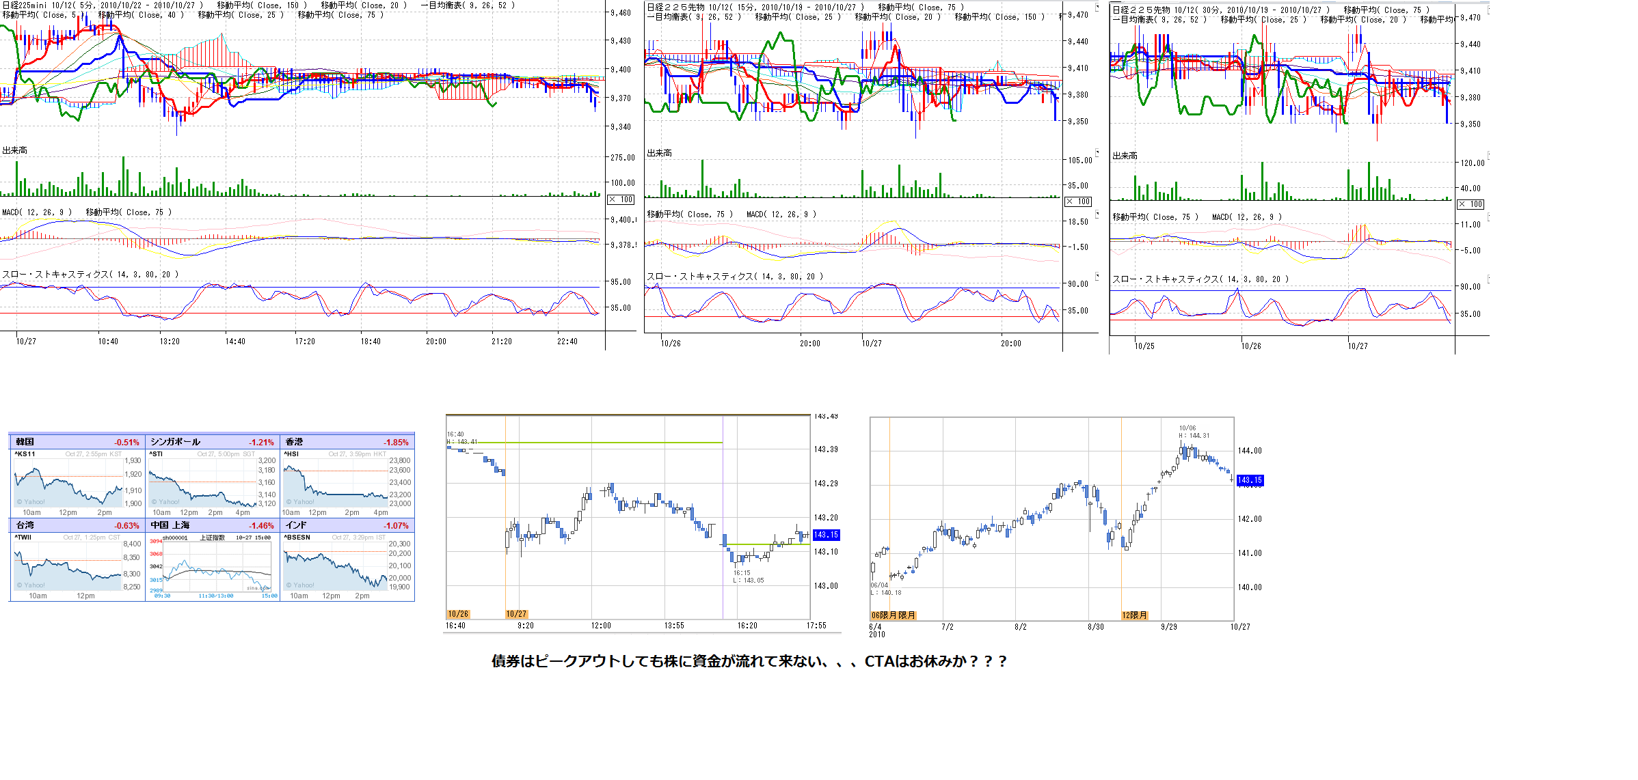
Task: Open the 15-minute chart volume panel dropdown arrow
Action: click(x=1097, y=152)
